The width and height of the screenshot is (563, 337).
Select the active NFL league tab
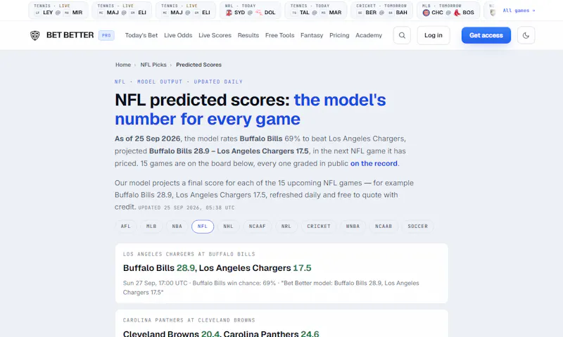click(203, 227)
